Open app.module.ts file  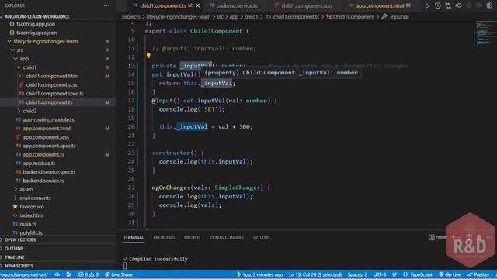coord(39,164)
